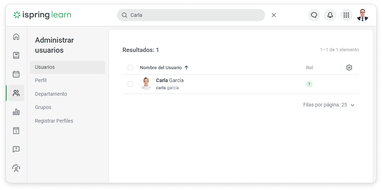Select the Carla García row checkbox
The image size is (382, 190).
click(x=131, y=84)
